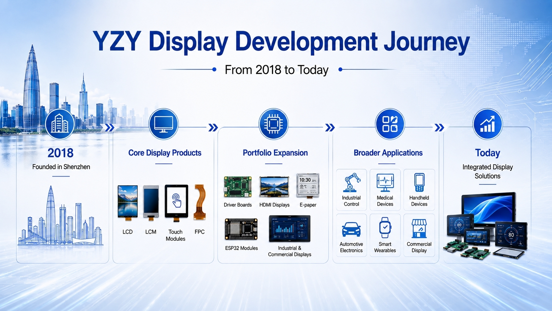Select the 'Broader Applications' heading
Screen dimensions: 552x311
[x=388, y=153]
